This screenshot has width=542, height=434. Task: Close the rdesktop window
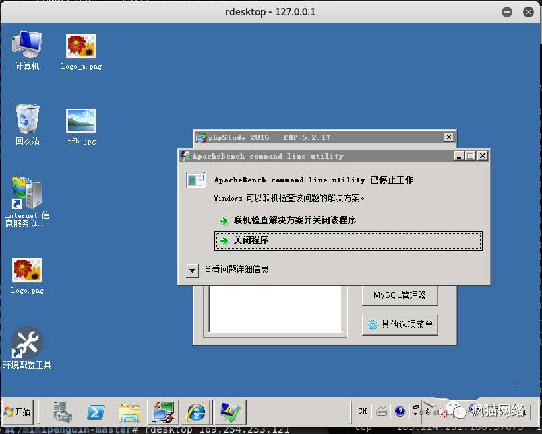(528, 12)
